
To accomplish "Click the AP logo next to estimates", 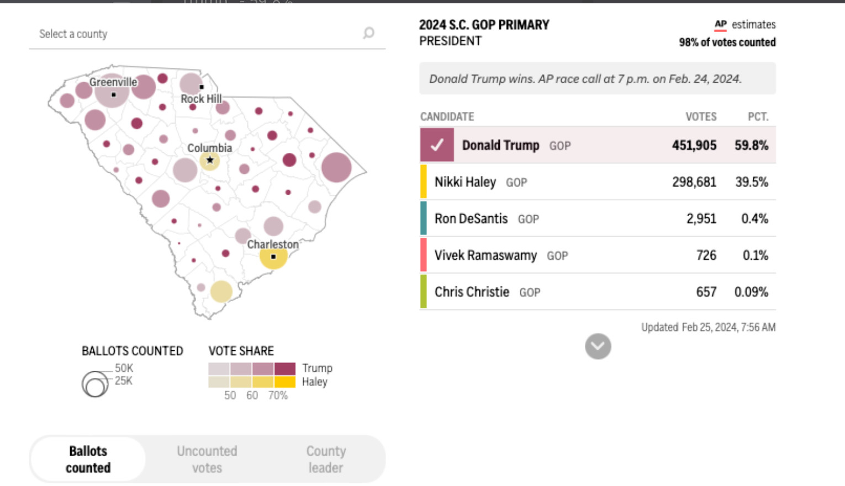I will (720, 24).
